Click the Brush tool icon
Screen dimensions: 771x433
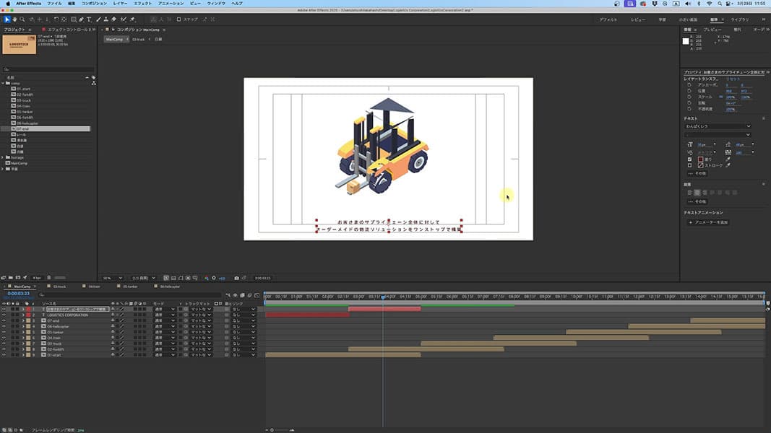[97, 19]
